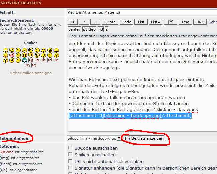Insert the yellow question mark smiley
The image size is (217, 174).
pyautogui.click(x=56, y=55)
